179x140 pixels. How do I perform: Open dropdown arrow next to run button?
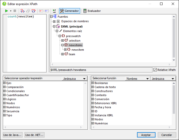click(11, 11)
